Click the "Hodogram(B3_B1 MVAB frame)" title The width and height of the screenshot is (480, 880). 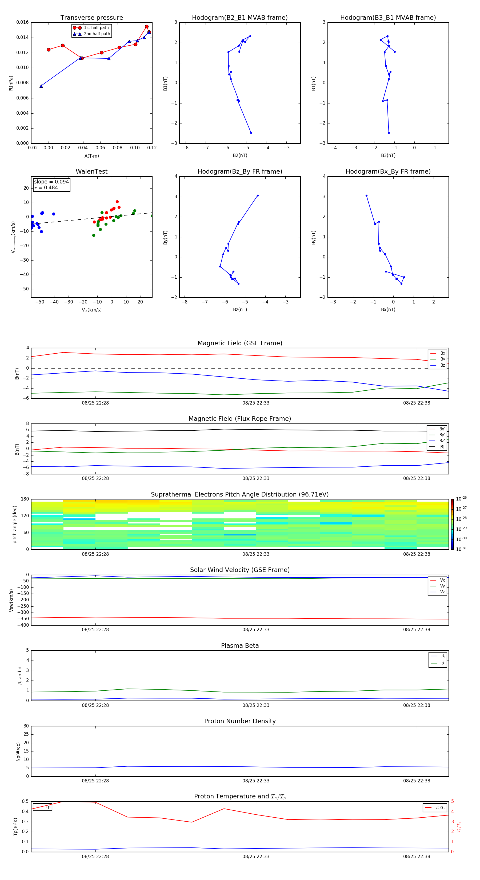point(388,18)
